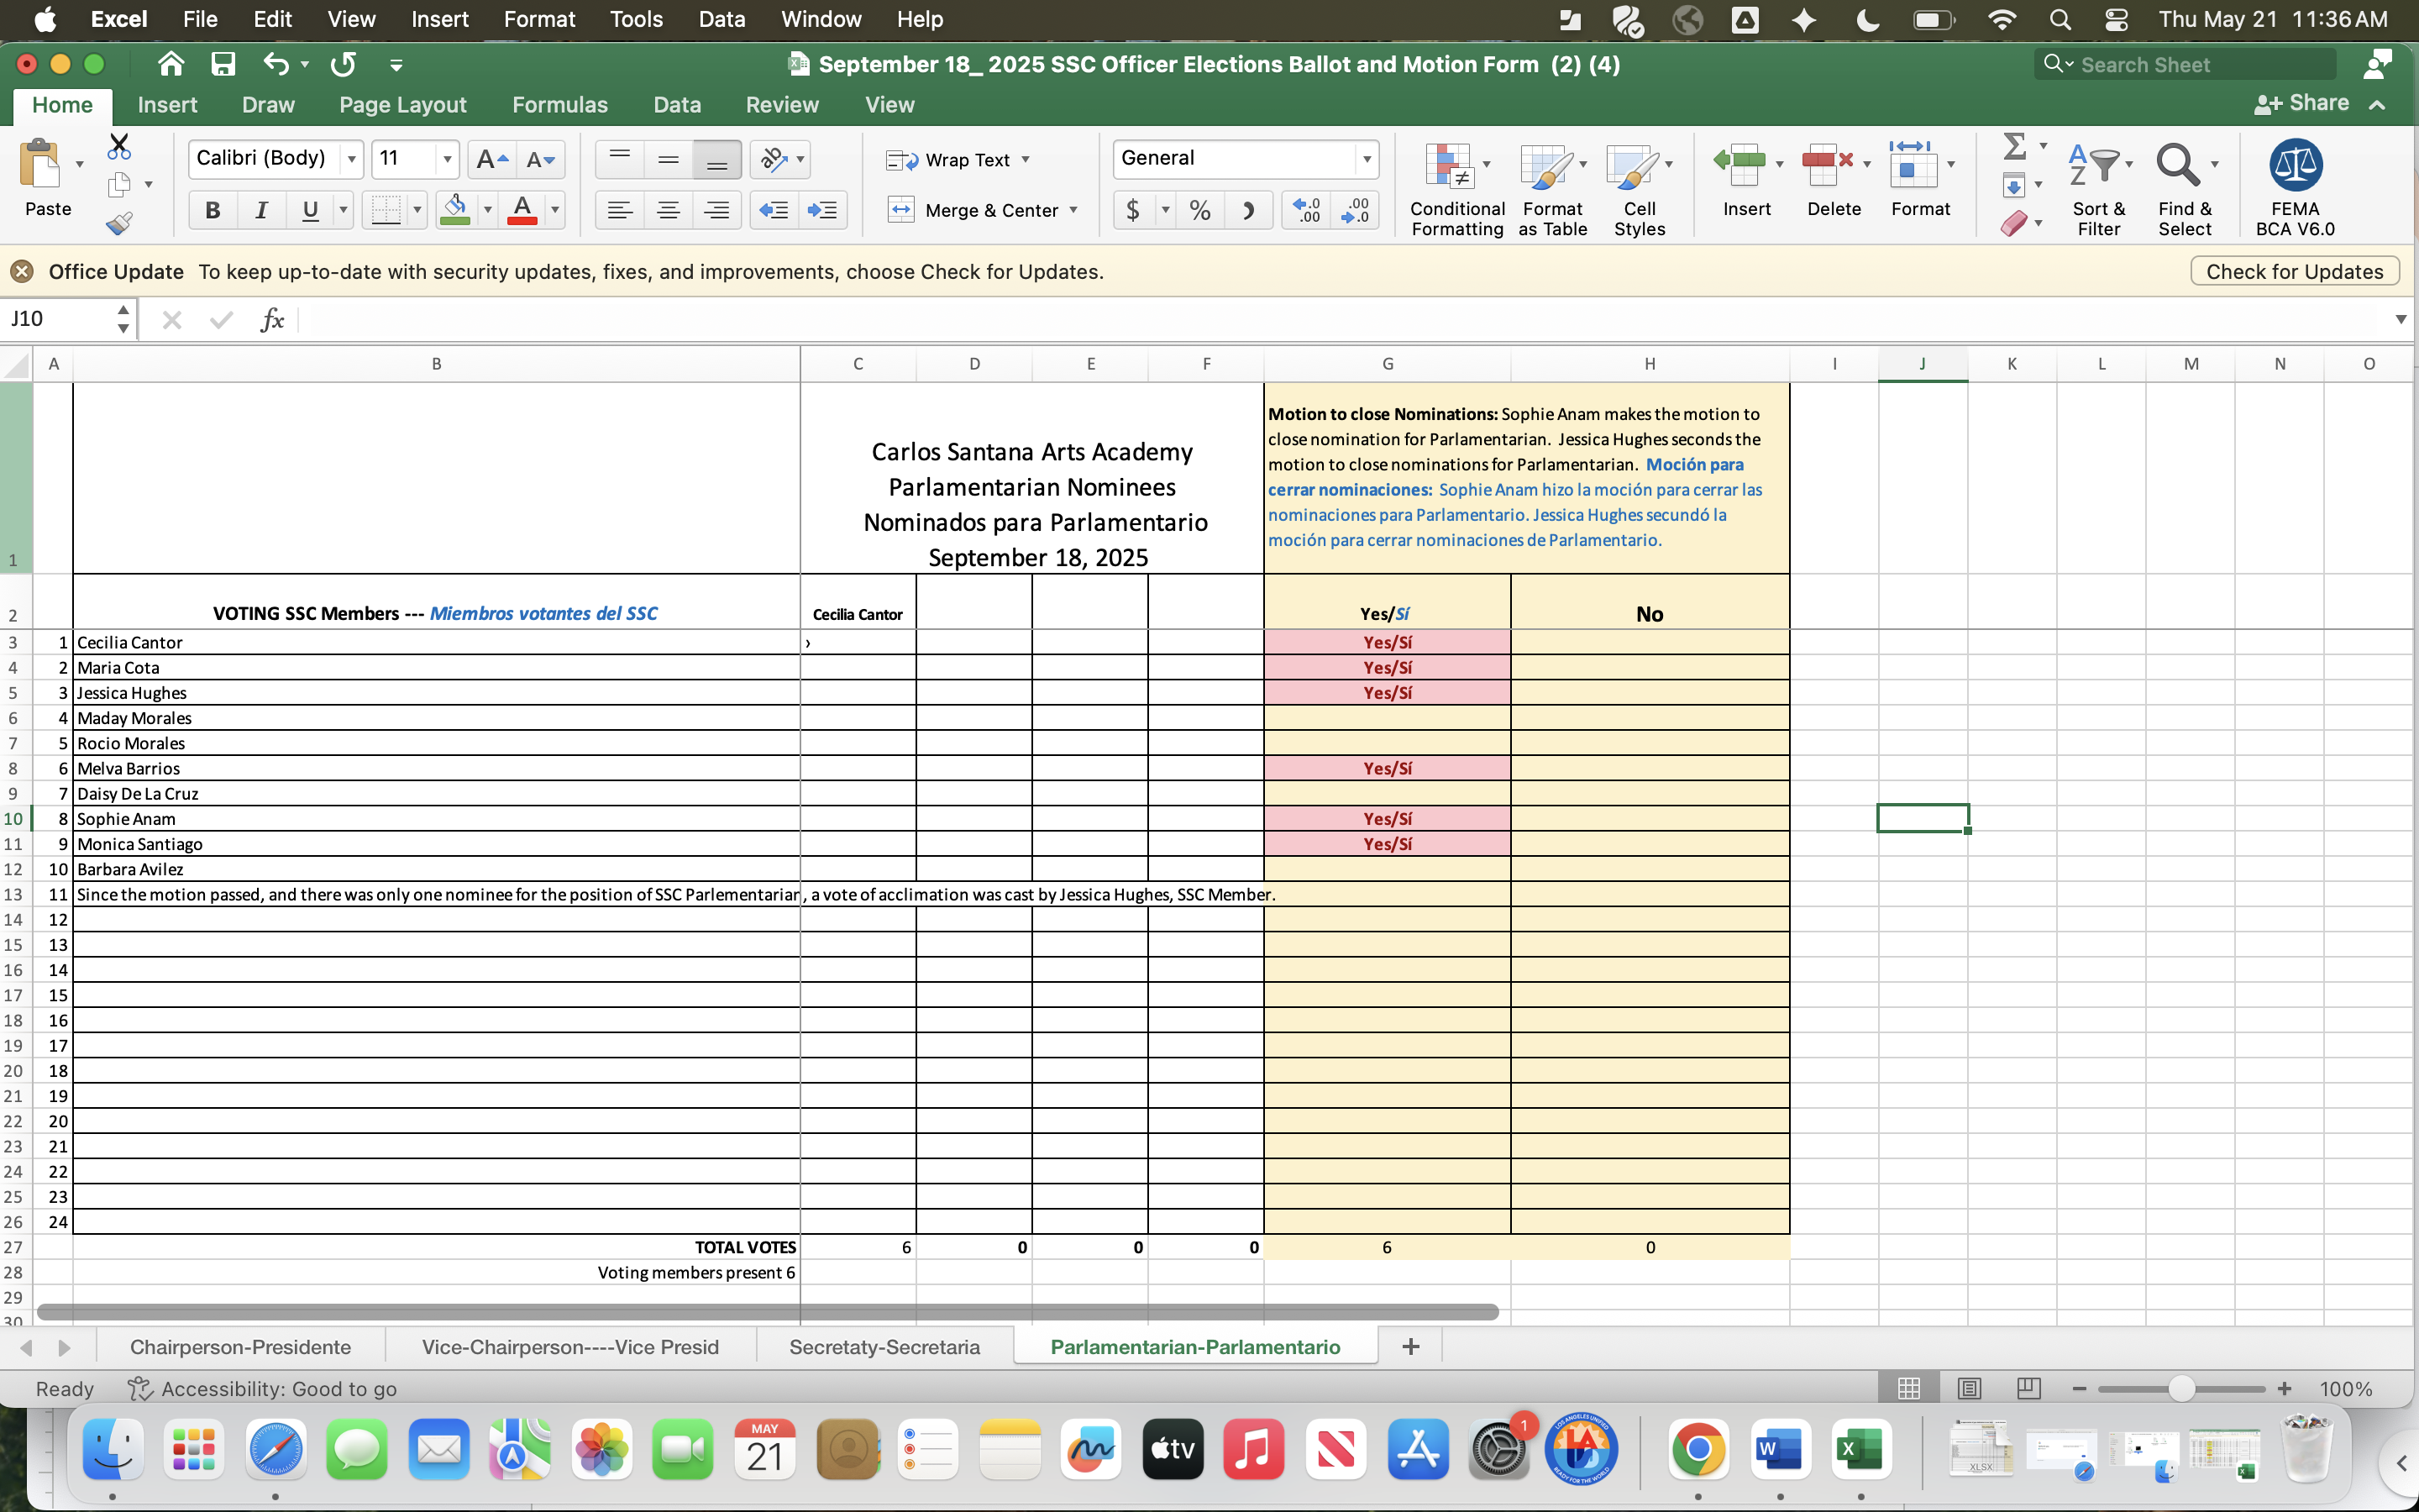Apply the fill color paint bucket
This screenshot has height=1512, width=2419.
(454, 210)
